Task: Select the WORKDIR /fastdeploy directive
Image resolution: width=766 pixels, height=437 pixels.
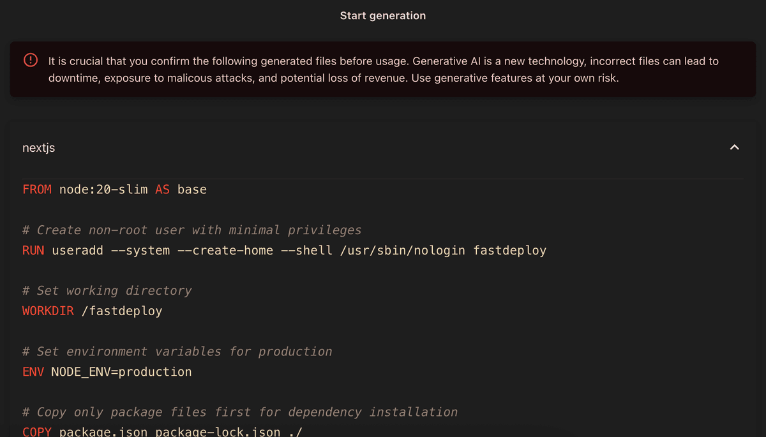Action: coord(92,311)
